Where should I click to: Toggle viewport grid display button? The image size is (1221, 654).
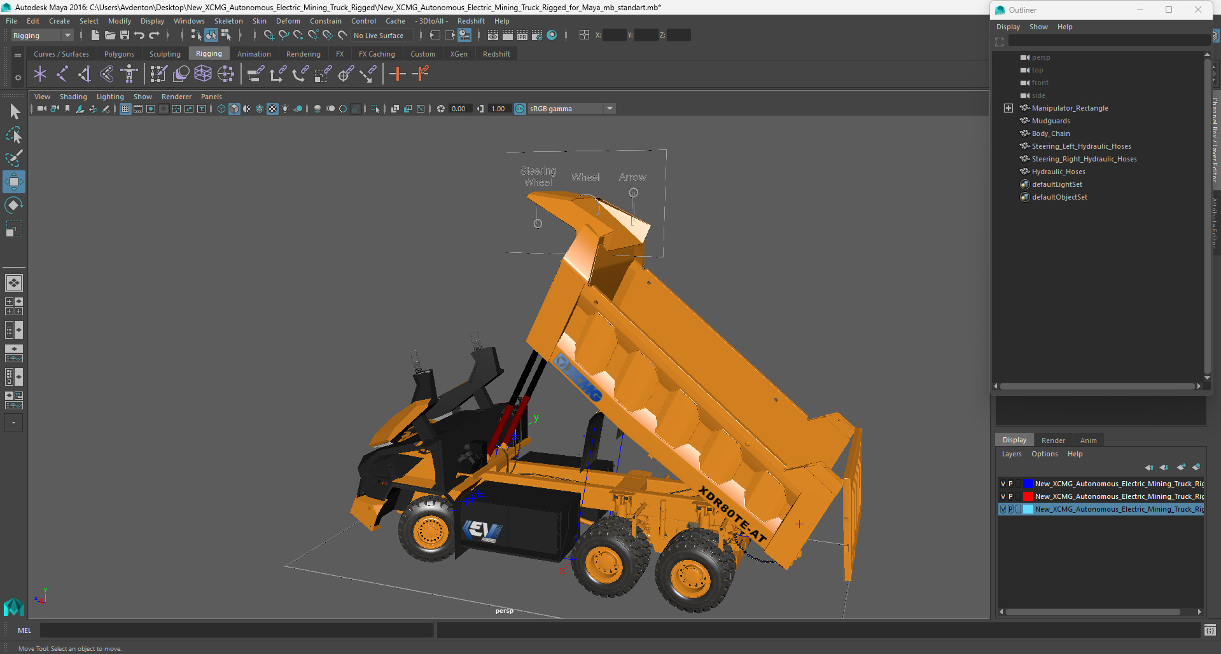125,109
